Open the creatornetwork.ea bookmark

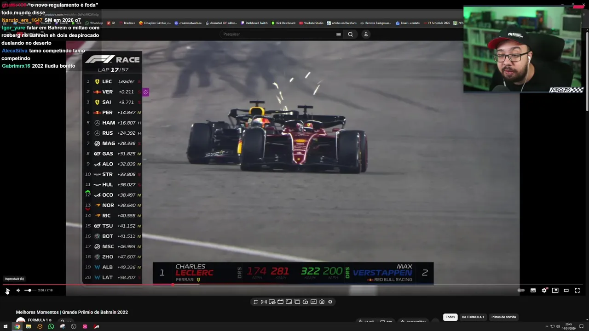pyautogui.click(x=188, y=23)
